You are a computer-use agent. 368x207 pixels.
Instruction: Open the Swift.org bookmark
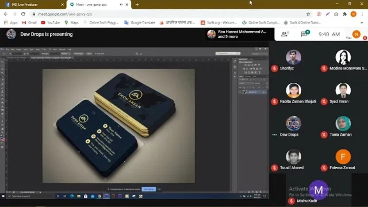pyautogui.click(x=219, y=22)
